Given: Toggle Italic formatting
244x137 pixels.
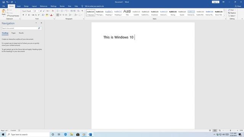Looking at the screenshot, I should click(x=26, y=15).
